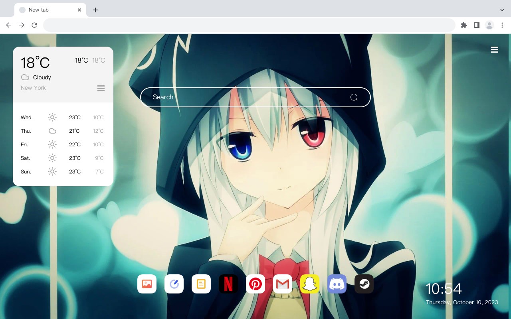The height and width of the screenshot is (319, 511).
Task: Select the Wed. forecast row
Action: pos(63,117)
